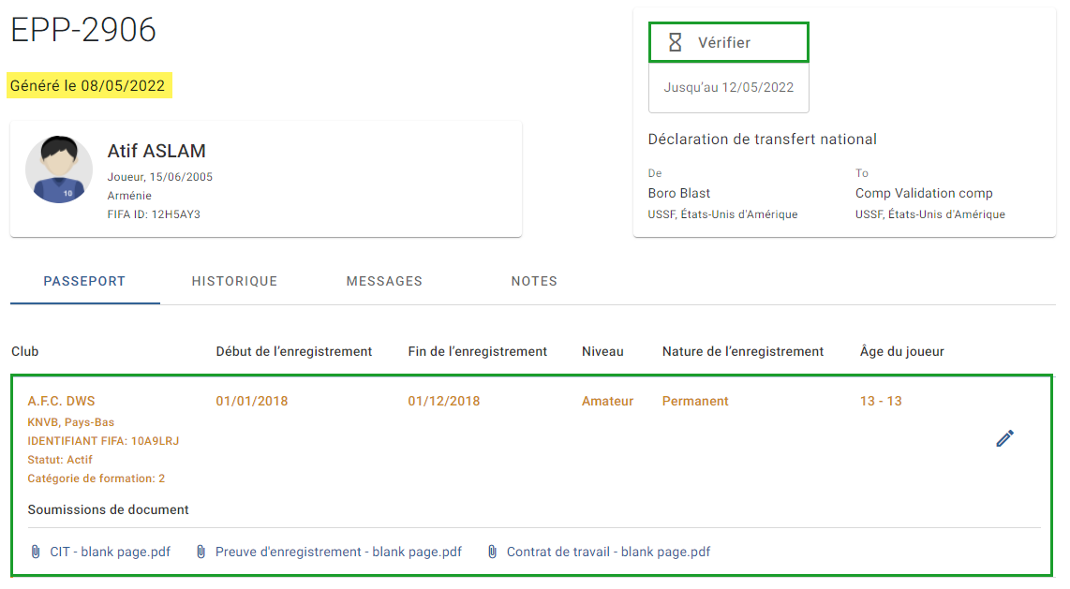Click the Club column header
1070x589 pixels.
tap(24, 351)
